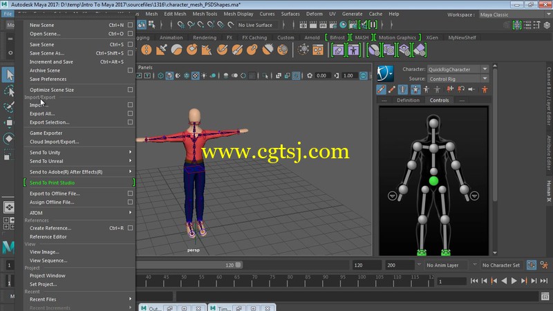
Task: Click the range slider handle at 120
Action: click(x=238, y=265)
